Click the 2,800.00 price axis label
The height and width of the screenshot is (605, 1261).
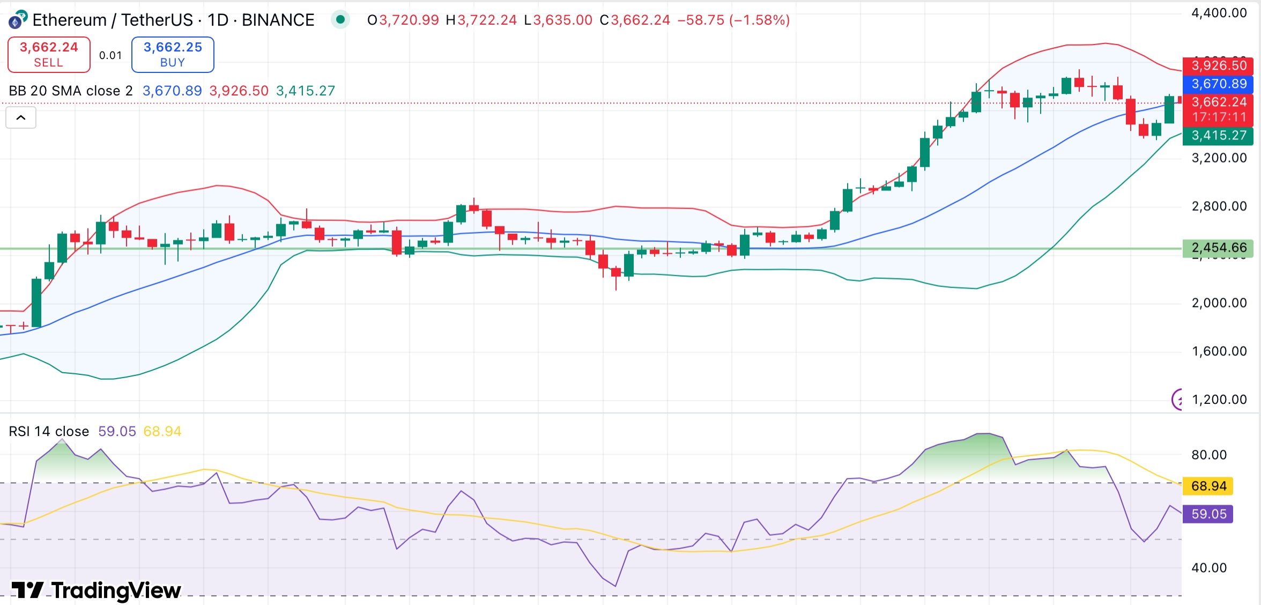1219,206
